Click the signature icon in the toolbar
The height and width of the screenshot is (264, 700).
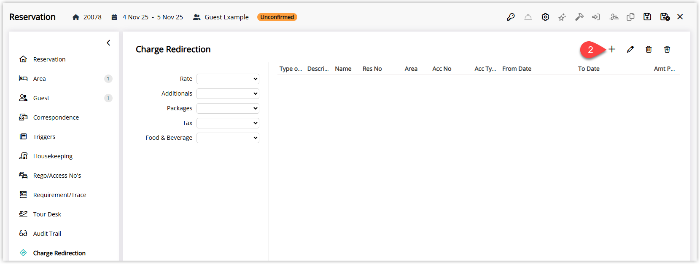614,17
